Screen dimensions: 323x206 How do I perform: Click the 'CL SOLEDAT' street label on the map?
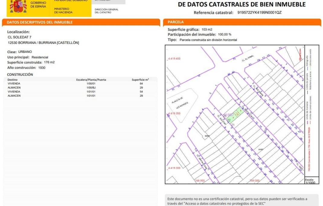[222, 120]
